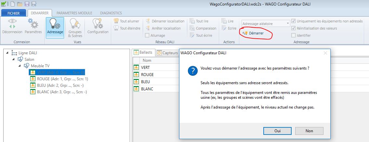The height and width of the screenshot is (142, 369).
Task: Click Démarrer localisation
Action: (x=165, y=21)
